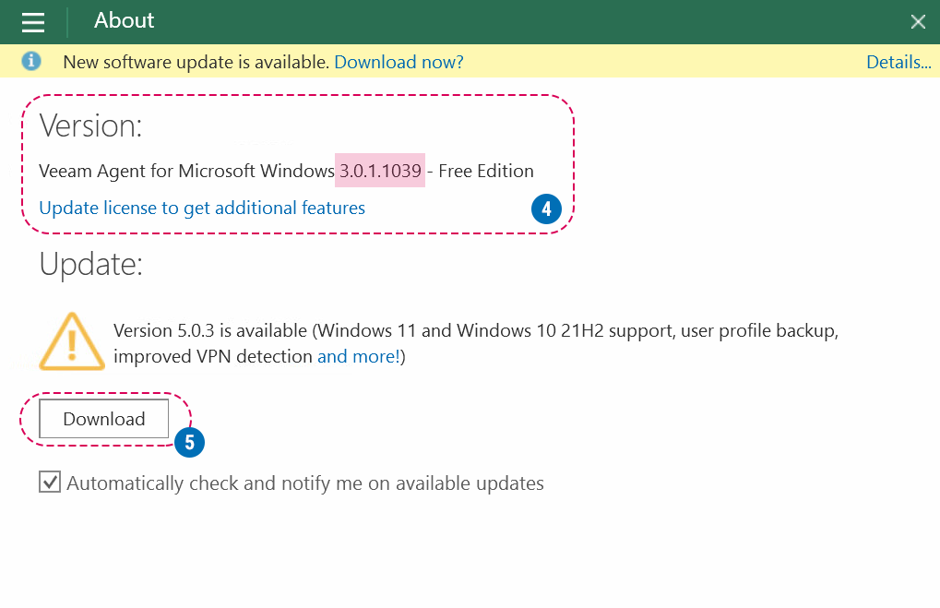The height and width of the screenshot is (608, 940).
Task: Click the blue number 4 callout badge
Action: (546, 209)
